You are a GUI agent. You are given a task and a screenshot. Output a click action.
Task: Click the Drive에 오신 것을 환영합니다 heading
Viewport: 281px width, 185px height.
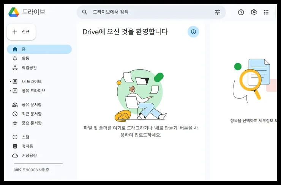coord(125,32)
